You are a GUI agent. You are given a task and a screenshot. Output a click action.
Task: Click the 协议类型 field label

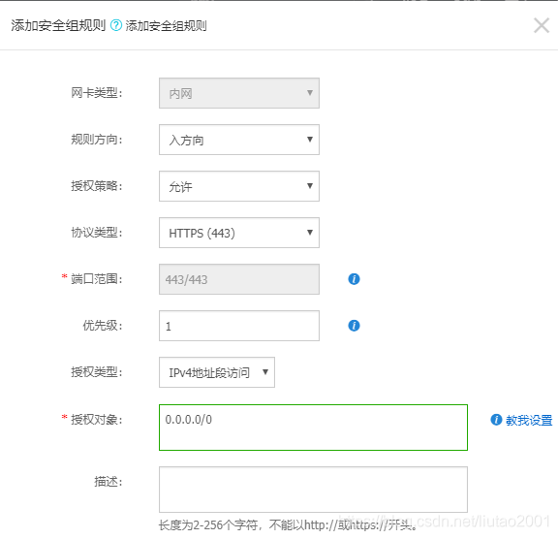[97, 233]
